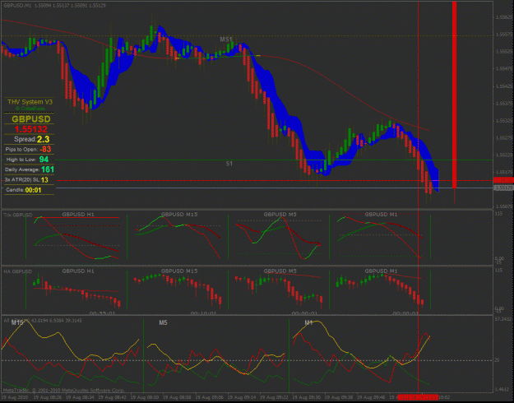514x403 pixels.
Task: Click the 19 Aug 09:38 time label
Action: coord(339,397)
